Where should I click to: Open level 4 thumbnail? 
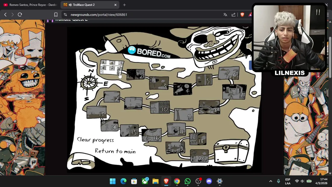point(183,89)
